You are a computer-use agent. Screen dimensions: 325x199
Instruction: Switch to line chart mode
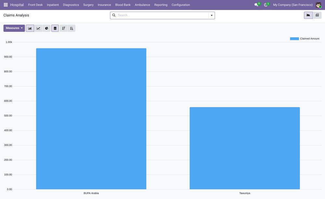click(38, 28)
